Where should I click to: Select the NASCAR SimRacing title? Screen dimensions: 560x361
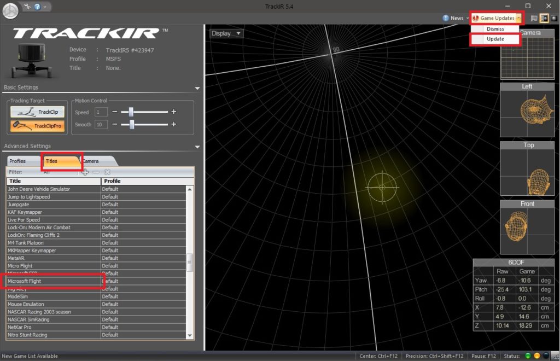(x=54, y=319)
